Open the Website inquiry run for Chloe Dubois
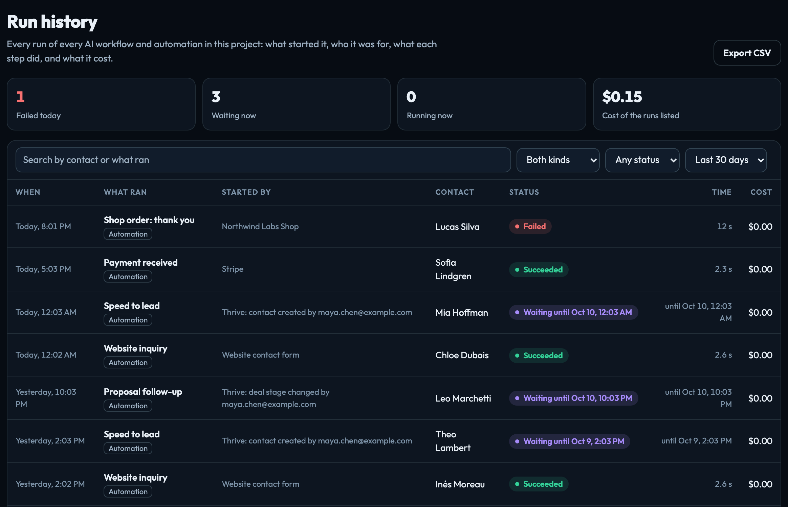 pos(135,348)
